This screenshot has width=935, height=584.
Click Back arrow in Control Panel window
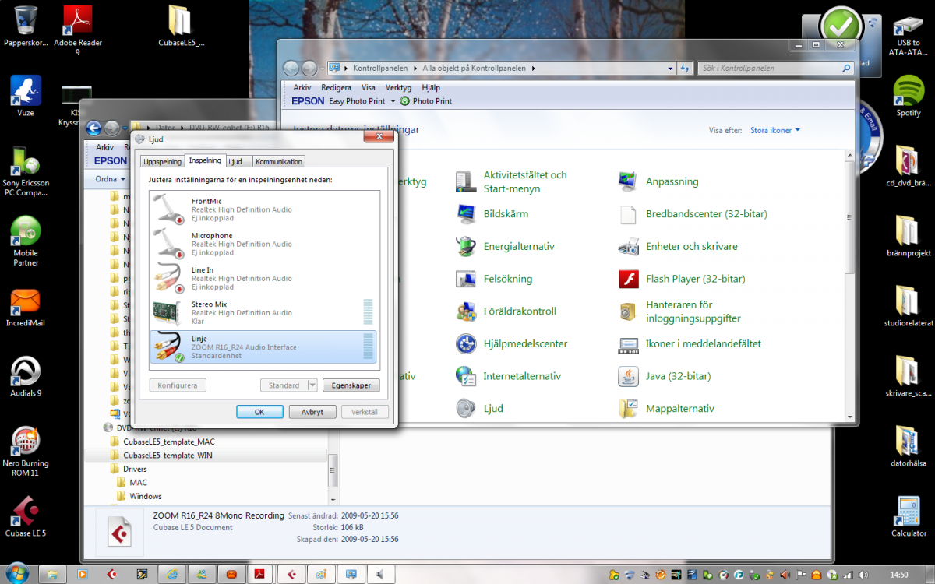click(291, 69)
